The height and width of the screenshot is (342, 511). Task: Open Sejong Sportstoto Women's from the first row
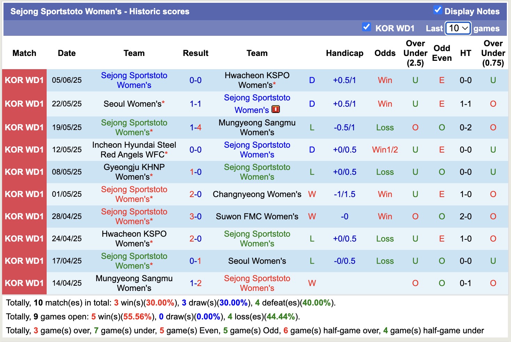(134, 80)
